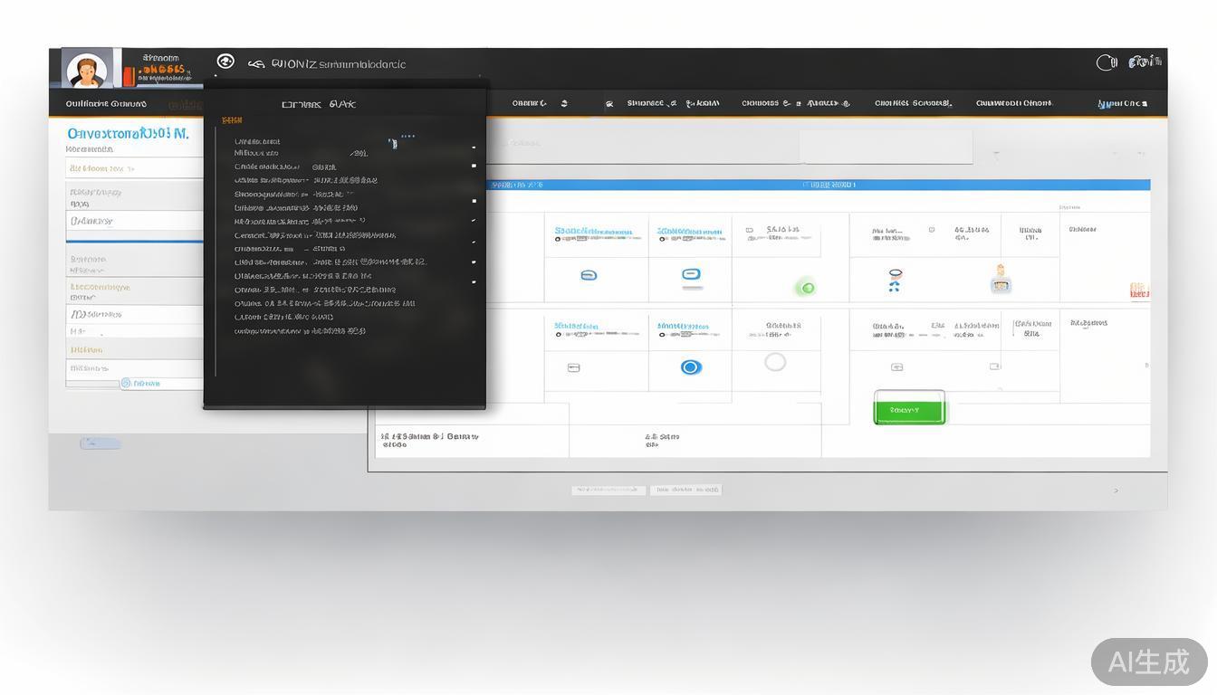Go to next page using the bottom-right chevron
The image size is (1217, 695).
point(1116,490)
